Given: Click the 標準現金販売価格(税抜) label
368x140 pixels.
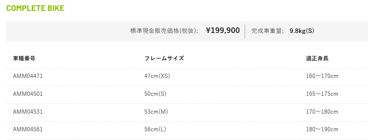Looking at the screenshot, I should click(164, 31).
